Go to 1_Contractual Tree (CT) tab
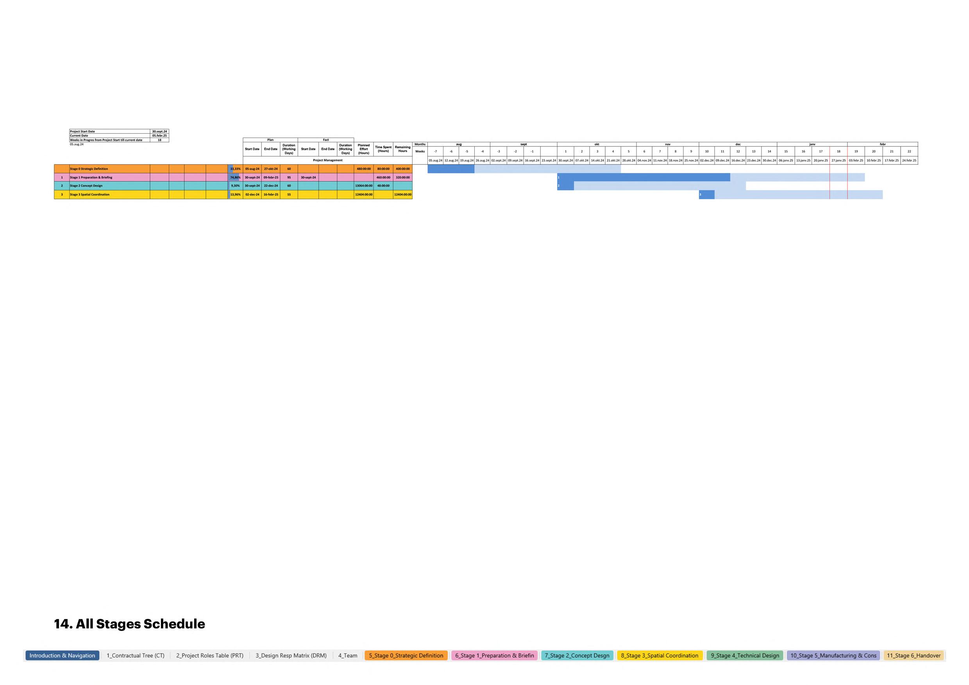Viewport: 969px width, 685px height. (x=136, y=655)
